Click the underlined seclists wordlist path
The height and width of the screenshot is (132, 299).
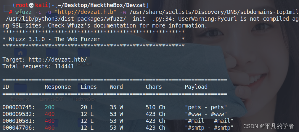(214, 12)
